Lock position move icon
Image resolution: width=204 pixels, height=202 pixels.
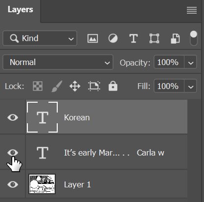75,86
